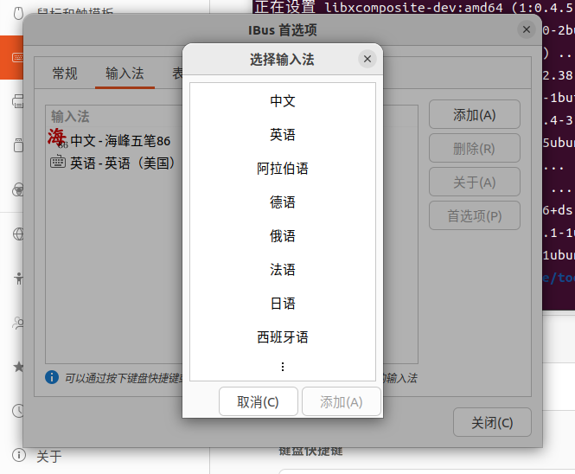The height and width of the screenshot is (474, 575).
Task: Click the 关闭(C) button
Action: coord(492,422)
